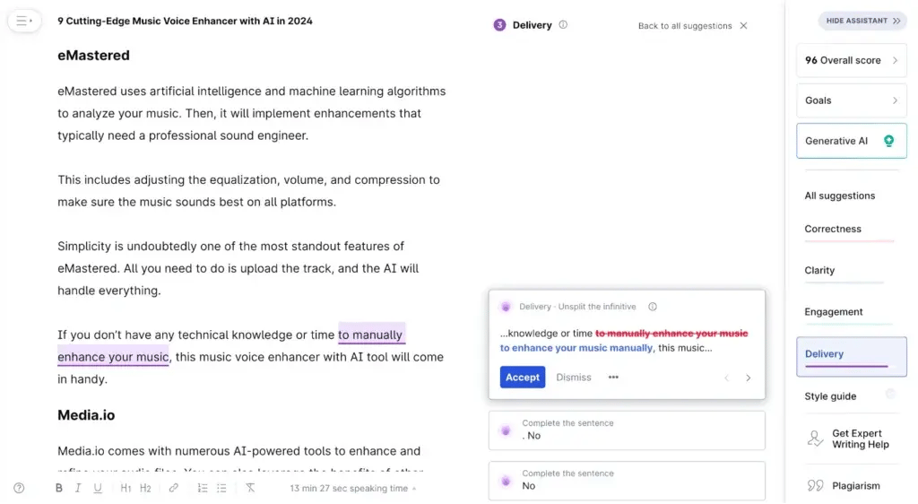
Task: Clear formatting with the toolbar icon
Action: (x=250, y=489)
